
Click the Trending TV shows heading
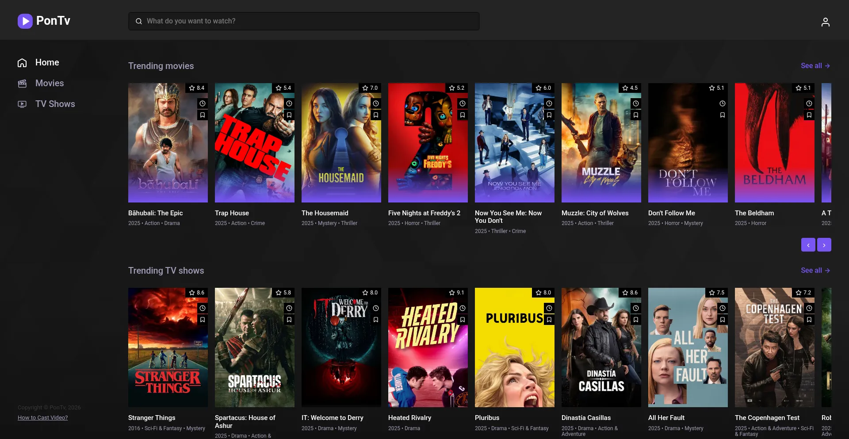166,271
